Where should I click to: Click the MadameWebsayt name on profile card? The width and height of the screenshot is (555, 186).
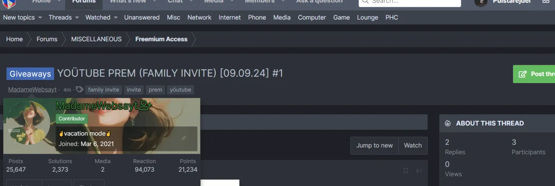[97, 106]
